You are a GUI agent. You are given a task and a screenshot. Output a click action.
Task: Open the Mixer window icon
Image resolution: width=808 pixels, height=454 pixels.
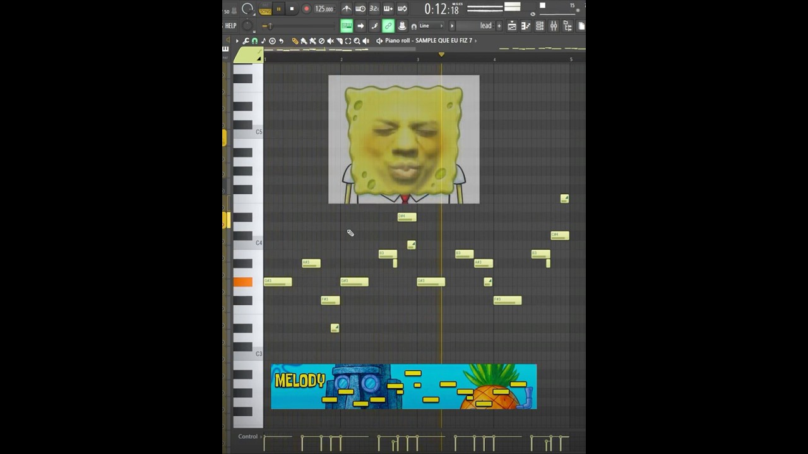(x=554, y=26)
